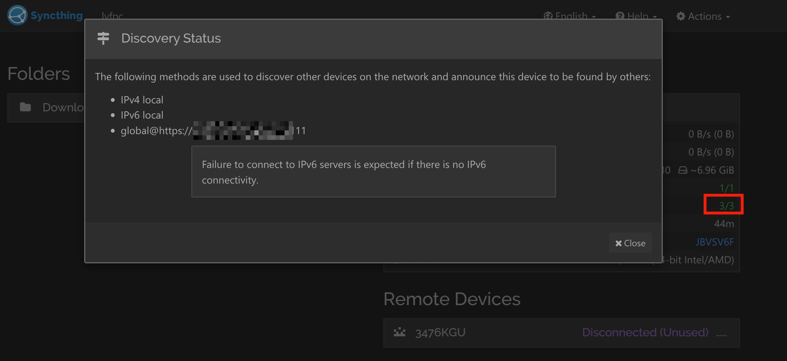This screenshot has width=787, height=361.
Task: Expand the 3476KGU remote device row
Action: click(x=440, y=332)
